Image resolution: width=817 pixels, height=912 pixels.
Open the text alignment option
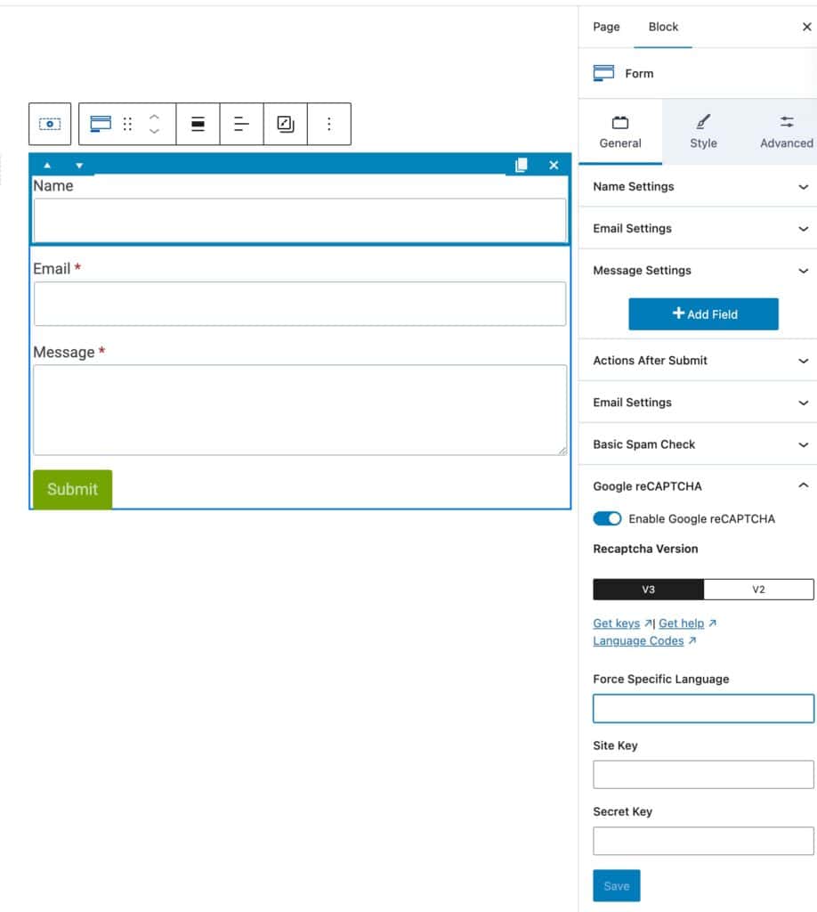pos(241,124)
